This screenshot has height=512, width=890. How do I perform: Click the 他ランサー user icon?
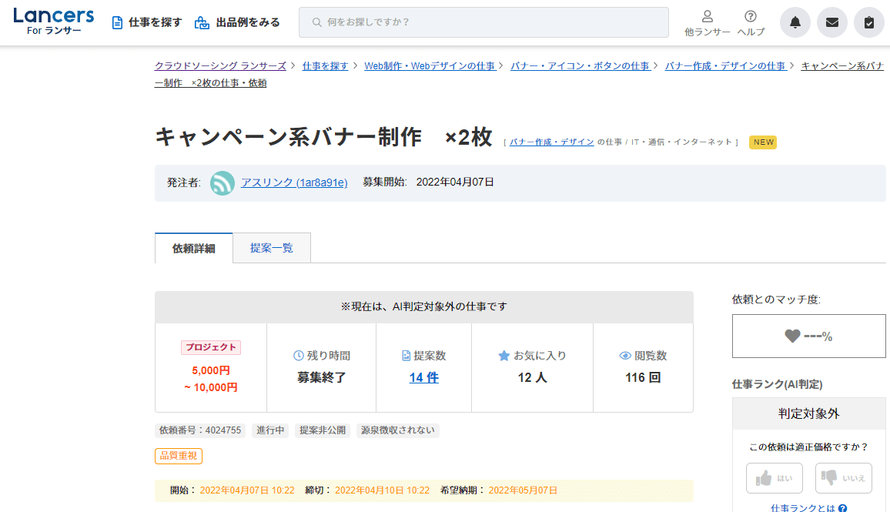point(707,17)
